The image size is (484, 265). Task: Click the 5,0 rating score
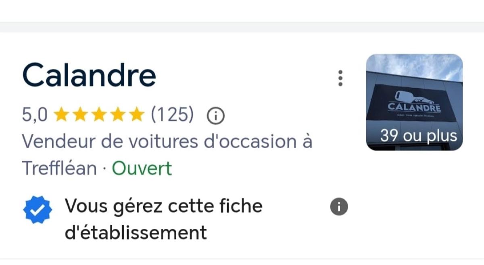[34, 116]
